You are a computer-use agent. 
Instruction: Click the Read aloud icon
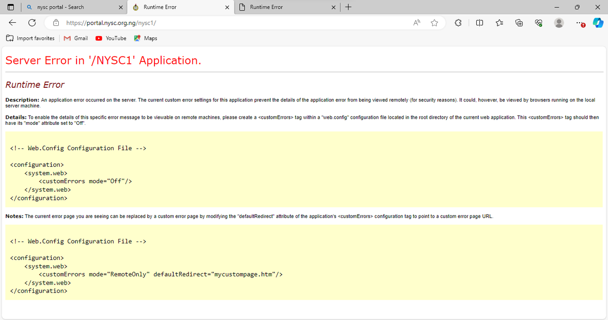pos(417,23)
